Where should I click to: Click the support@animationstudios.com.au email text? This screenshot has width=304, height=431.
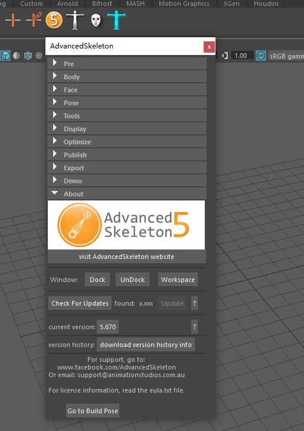(x=131, y=375)
